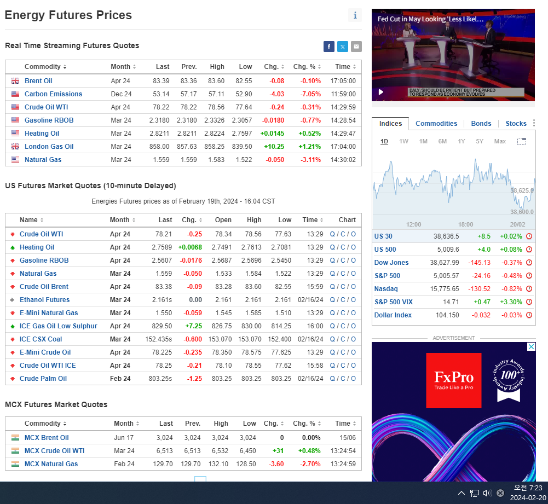Click the info icon beside Energy Futures Prices

pos(355,15)
